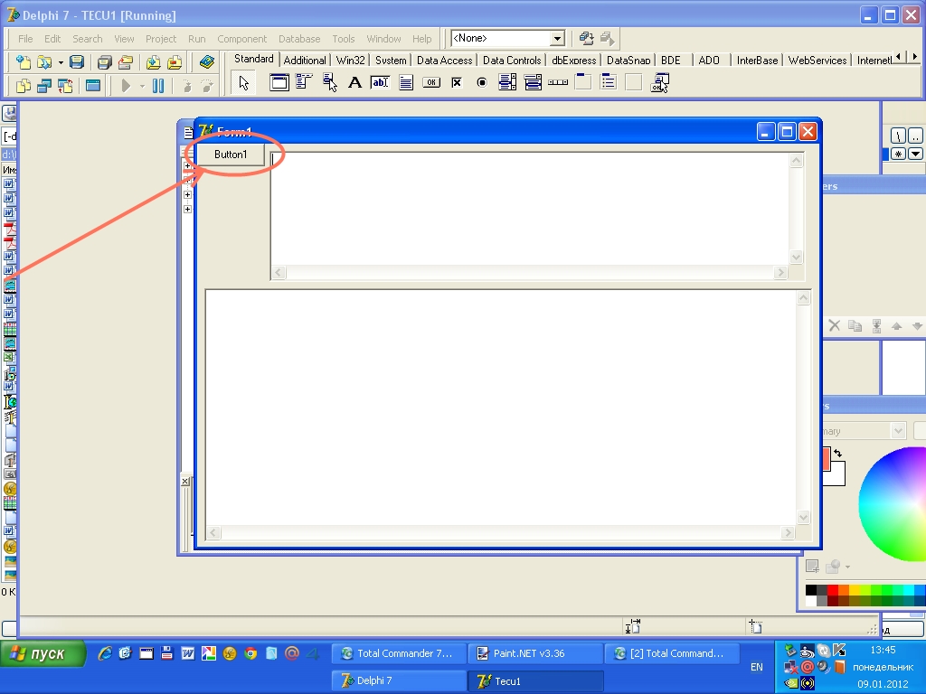Select the black swatch in Paint.NET palette

click(811, 590)
